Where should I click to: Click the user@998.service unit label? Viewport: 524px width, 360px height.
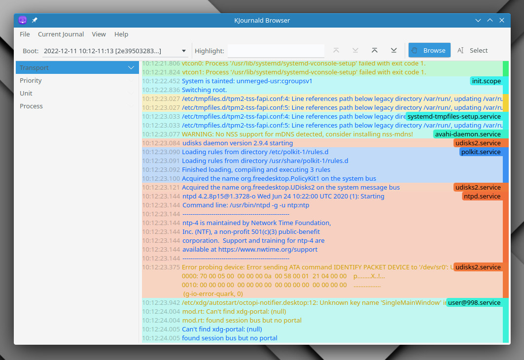point(474,302)
